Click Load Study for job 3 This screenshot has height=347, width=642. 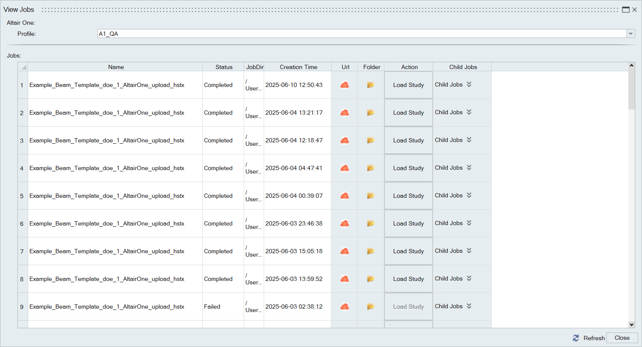coord(409,140)
